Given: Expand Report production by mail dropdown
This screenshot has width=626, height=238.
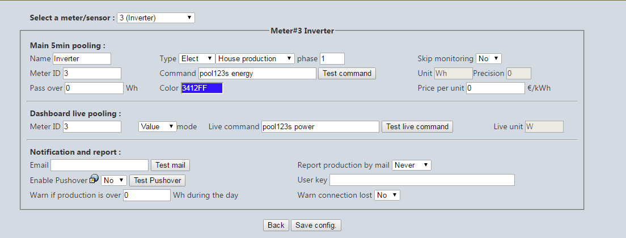Looking at the screenshot, I should pos(412,165).
